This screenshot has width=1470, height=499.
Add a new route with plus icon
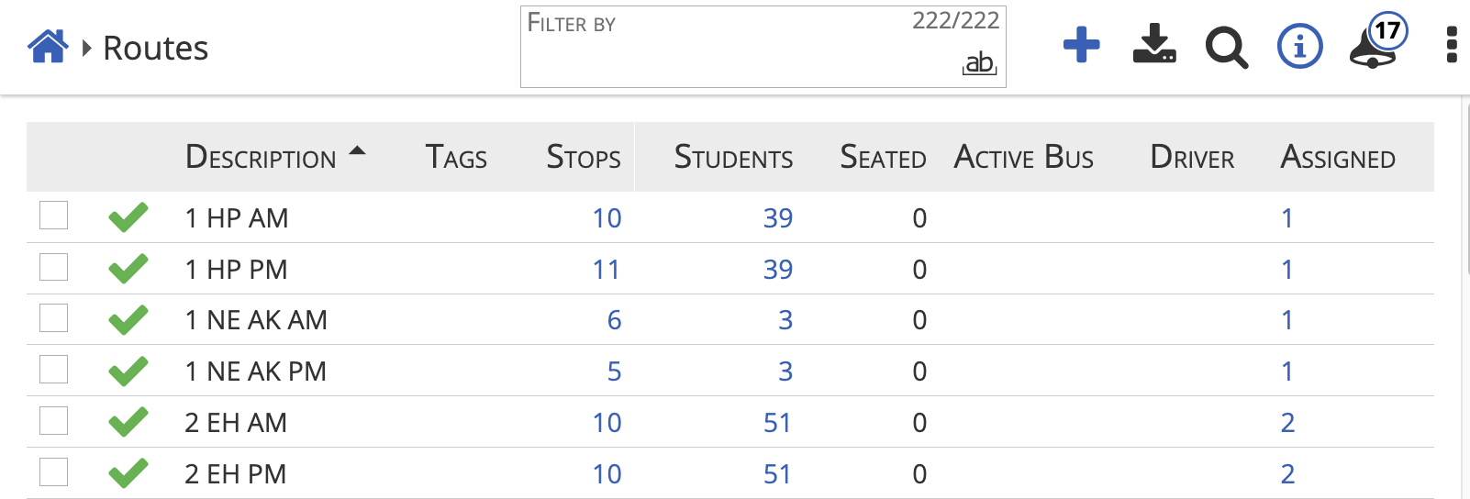pos(1081,45)
